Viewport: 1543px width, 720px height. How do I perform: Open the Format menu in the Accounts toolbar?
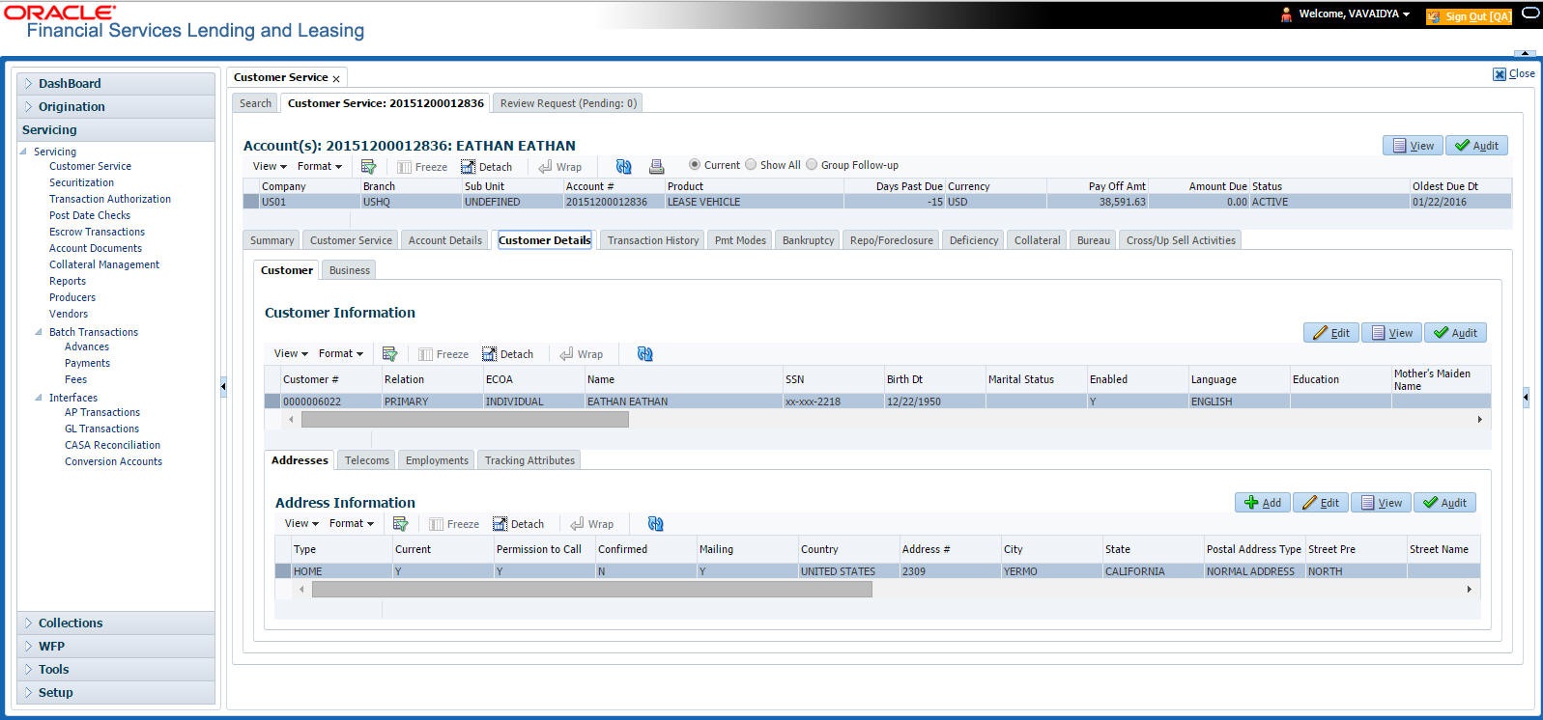tap(319, 166)
